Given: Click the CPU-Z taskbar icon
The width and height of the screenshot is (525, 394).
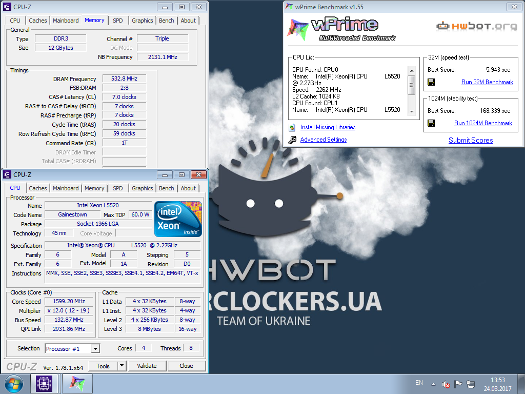Looking at the screenshot, I should [44, 384].
